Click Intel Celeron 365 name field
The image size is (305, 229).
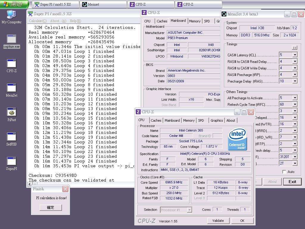tap(191, 131)
